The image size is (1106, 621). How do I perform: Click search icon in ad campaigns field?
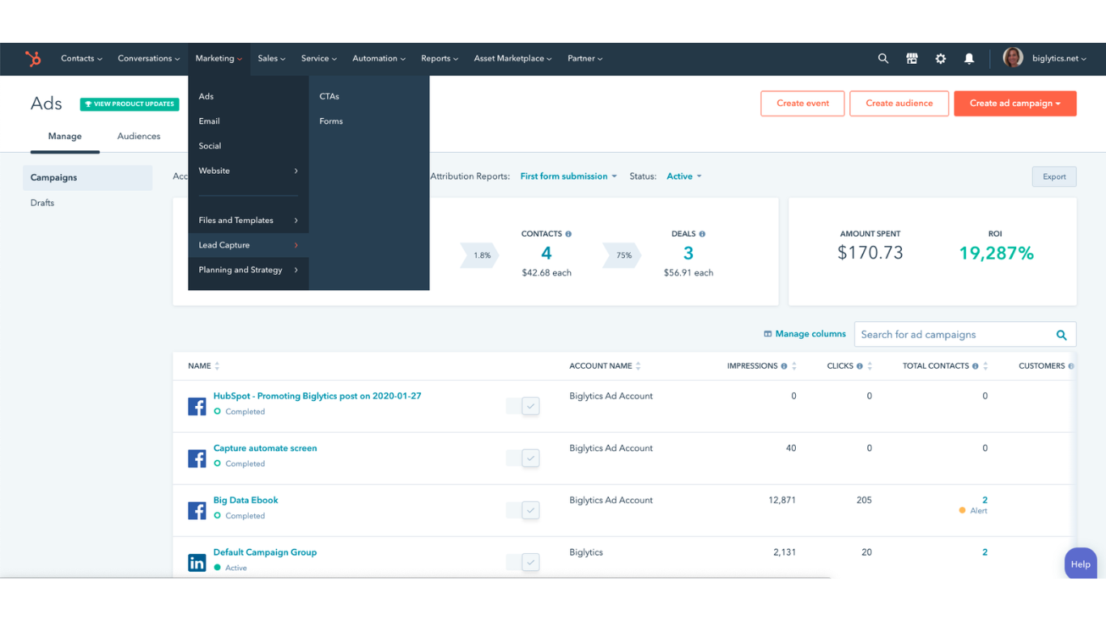click(x=1061, y=335)
